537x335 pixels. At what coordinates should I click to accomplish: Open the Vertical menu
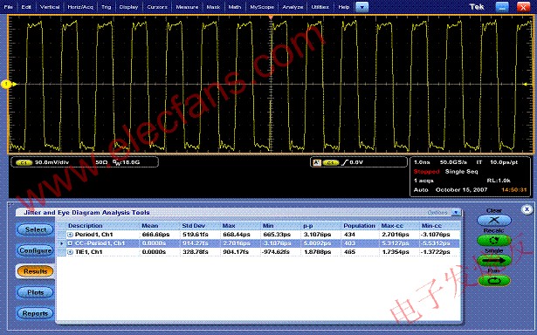click(50, 7)
